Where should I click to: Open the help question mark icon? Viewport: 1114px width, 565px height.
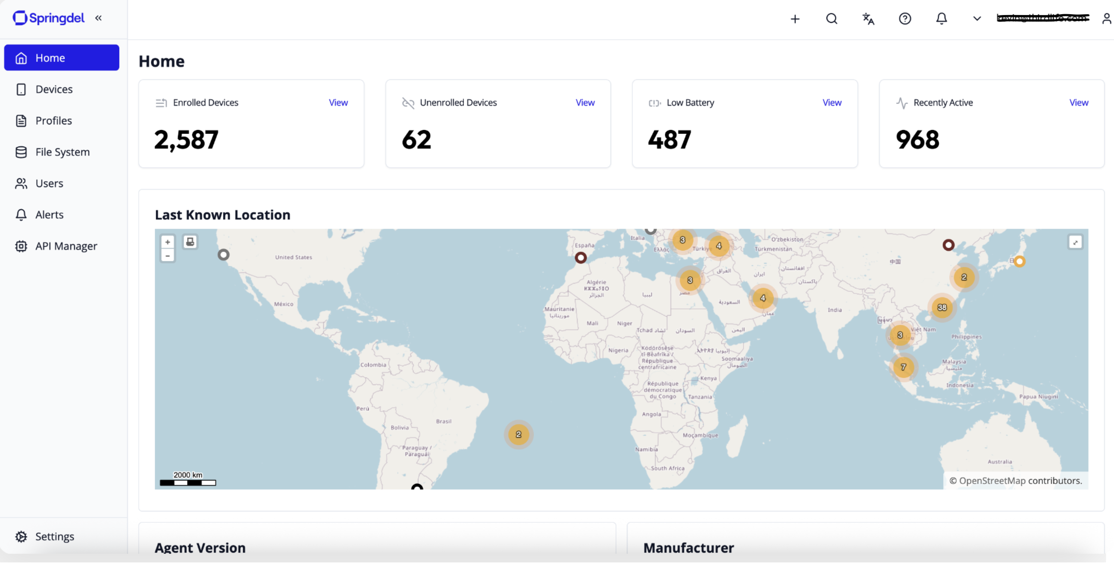tap(904, 19)
